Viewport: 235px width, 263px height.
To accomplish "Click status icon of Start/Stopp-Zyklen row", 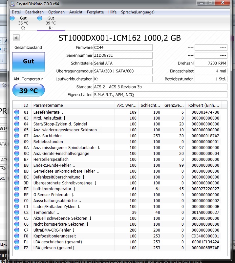I will coord(17,124).
